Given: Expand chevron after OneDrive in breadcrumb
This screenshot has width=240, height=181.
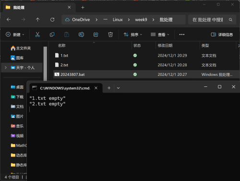Looking at the screenshot, I should (x=96, y=20).
